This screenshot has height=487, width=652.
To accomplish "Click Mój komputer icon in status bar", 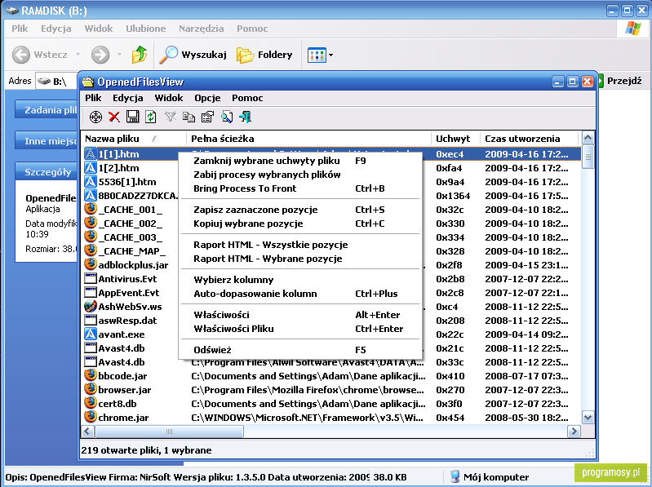I will (455, 476).
